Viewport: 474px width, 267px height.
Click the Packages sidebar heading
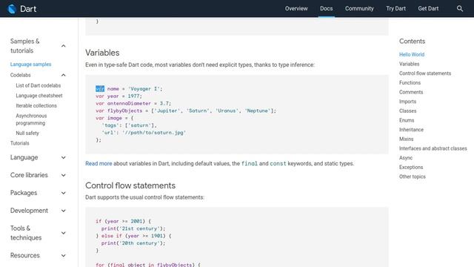tap(24, 193)
